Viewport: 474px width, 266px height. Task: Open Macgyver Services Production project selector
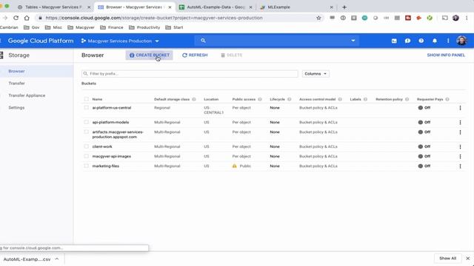[x=120, y=41]
